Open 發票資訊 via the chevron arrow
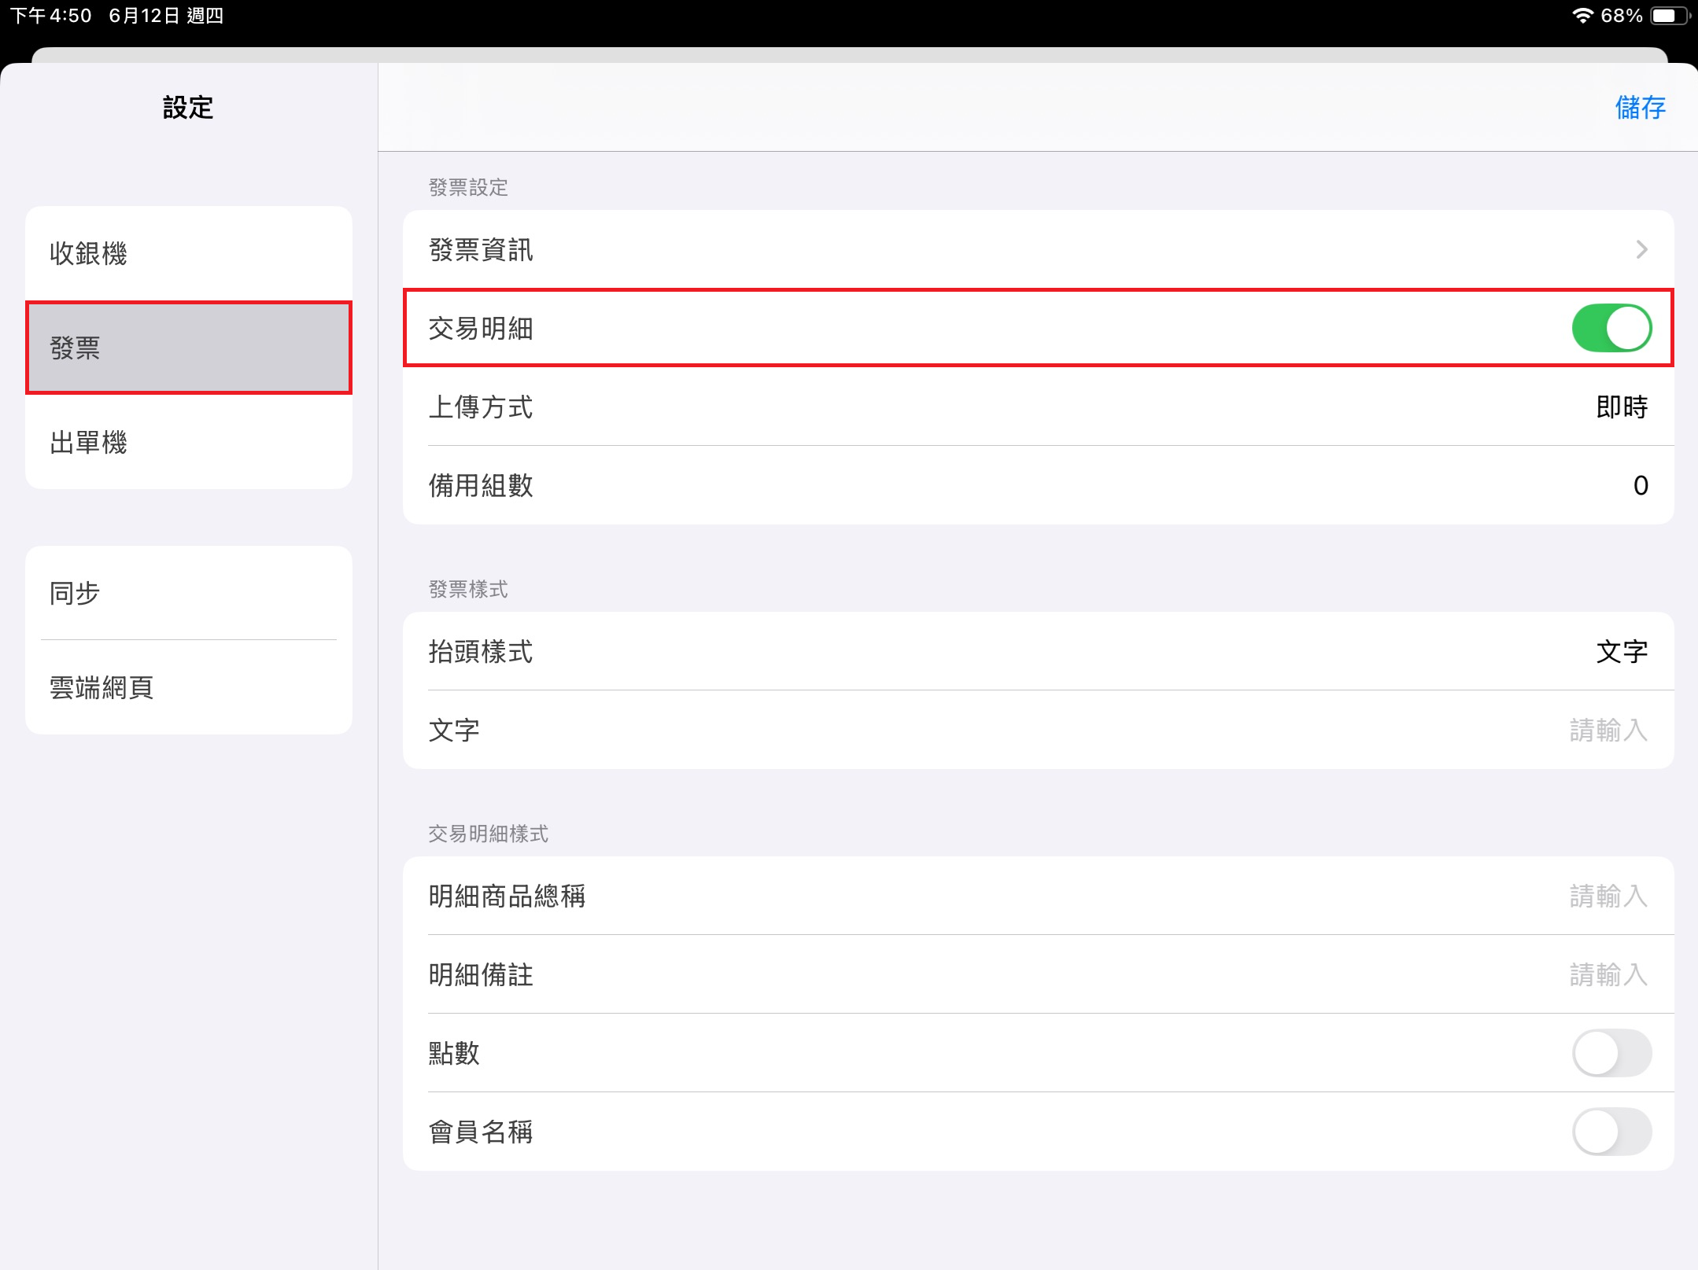This screenshot has width=1698, height=1270. point(1641,249)
